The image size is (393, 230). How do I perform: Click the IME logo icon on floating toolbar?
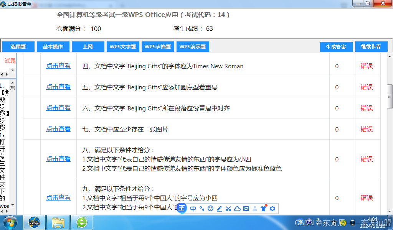point(182,209)
